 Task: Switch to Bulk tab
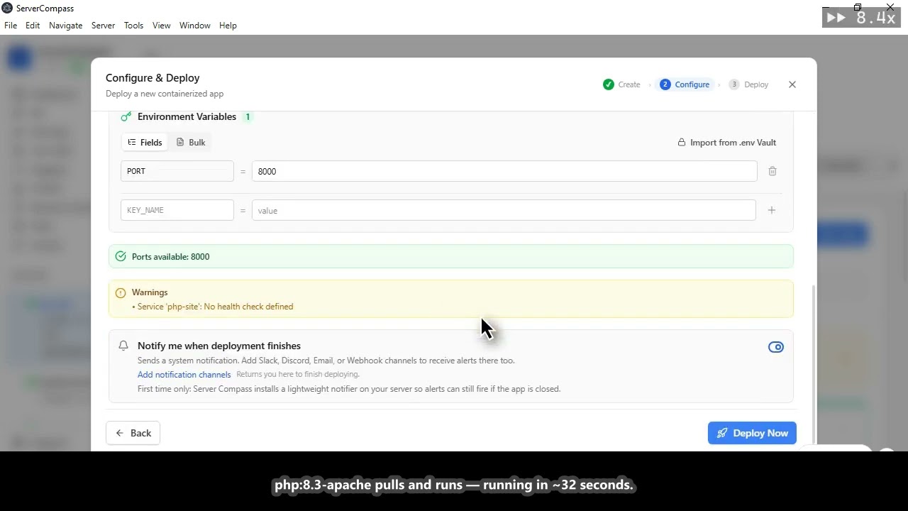point(191,143)
